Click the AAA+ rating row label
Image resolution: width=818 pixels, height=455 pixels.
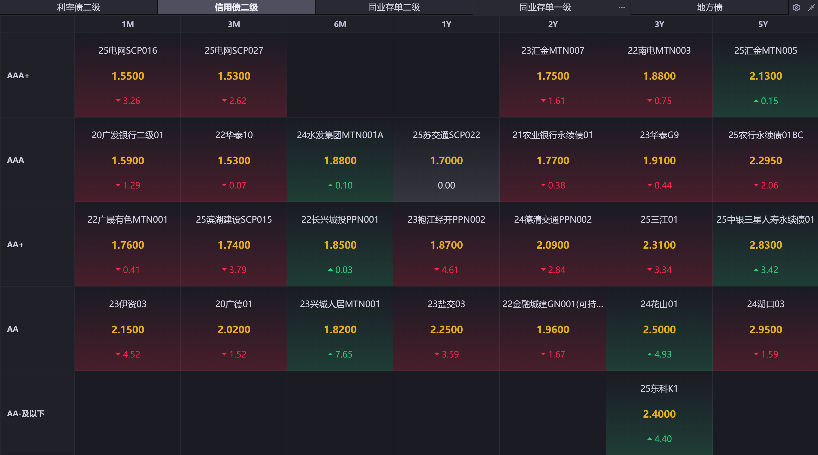(x=18, y=76)
